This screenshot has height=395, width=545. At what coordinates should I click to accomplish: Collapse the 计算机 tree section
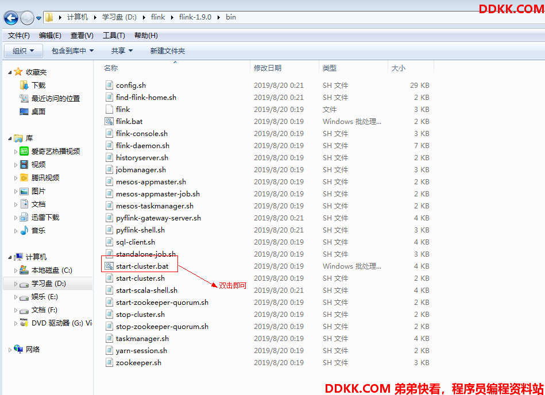click(x=10, y=257)
